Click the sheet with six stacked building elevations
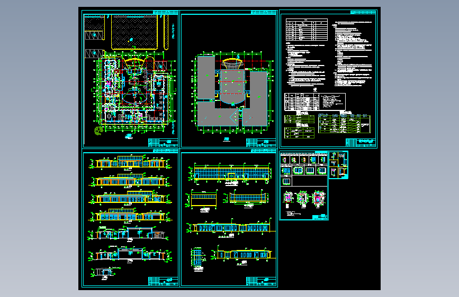Screen dimensions: 459x297 click(x=130, y=218)
